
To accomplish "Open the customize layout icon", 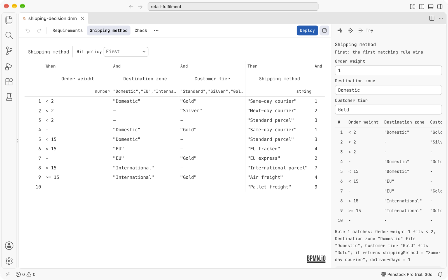I will [x=412, y=6].
